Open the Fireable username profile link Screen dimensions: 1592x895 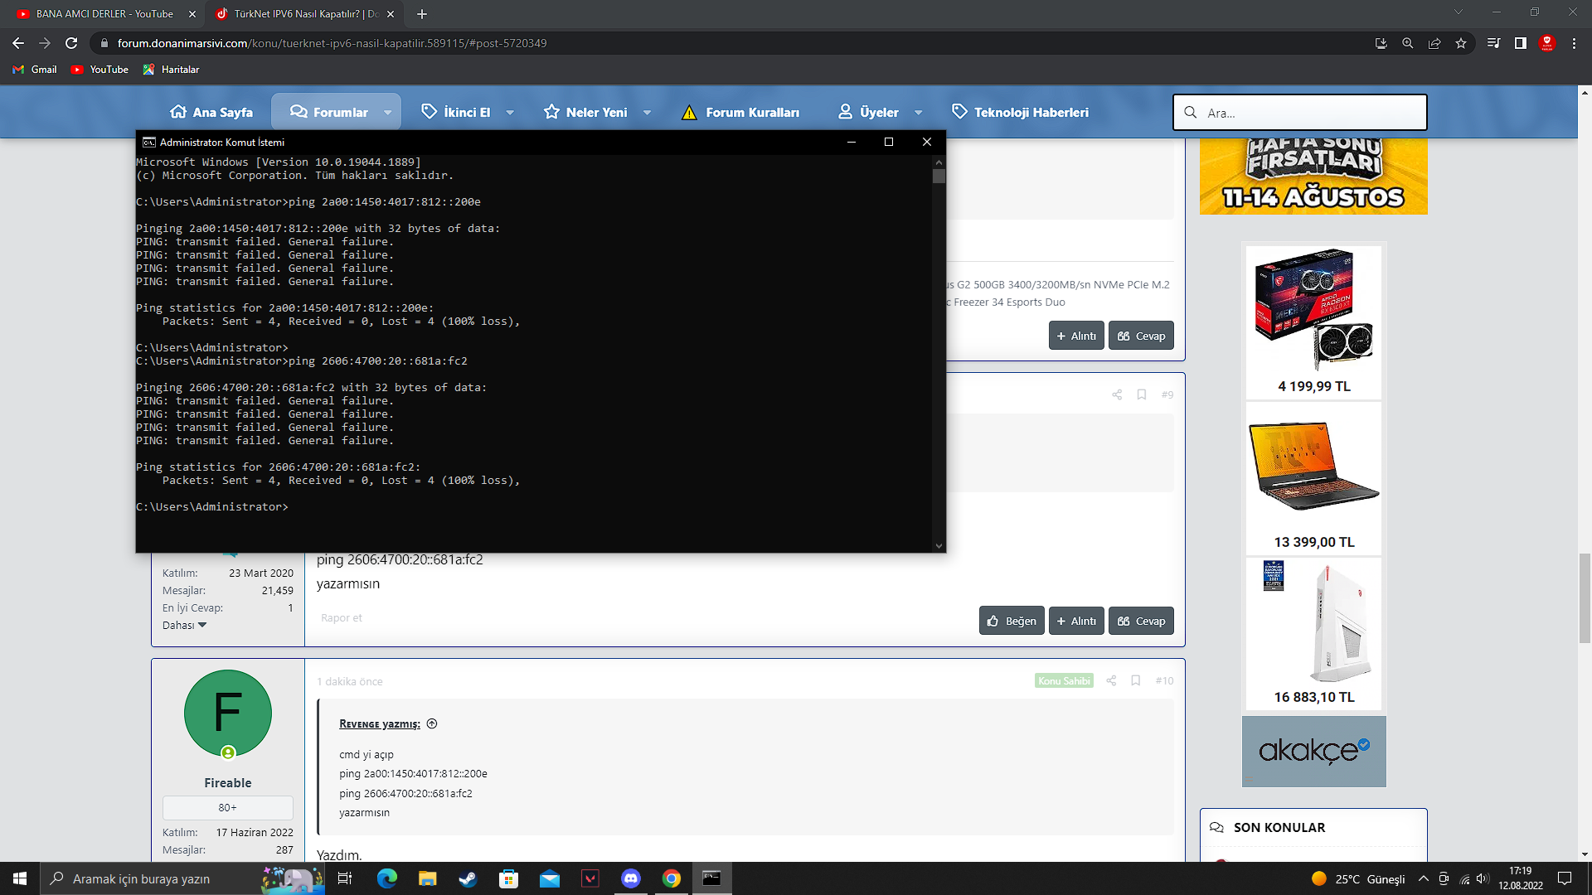point(228,783)
